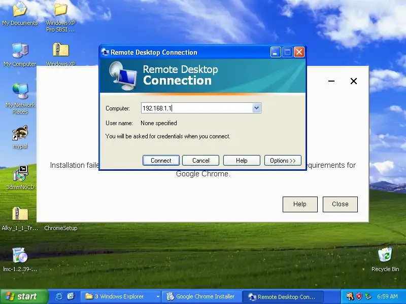Click Close in Chrome Installer window
Screen dimensions: 406x304
pos(340,204)
